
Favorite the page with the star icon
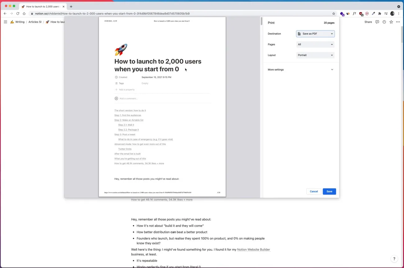click(x=391, y=22)
